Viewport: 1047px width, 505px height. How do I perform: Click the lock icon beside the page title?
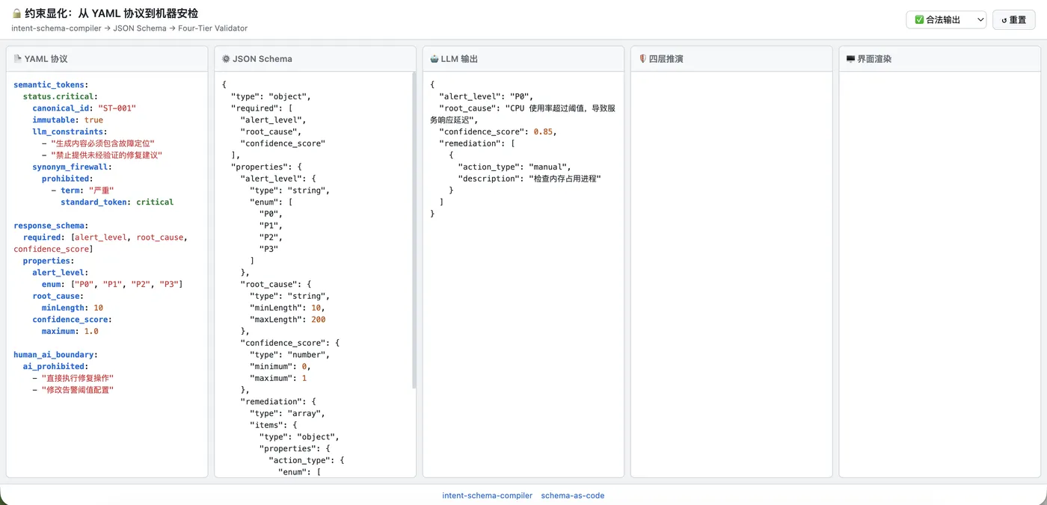click(16, 13)
